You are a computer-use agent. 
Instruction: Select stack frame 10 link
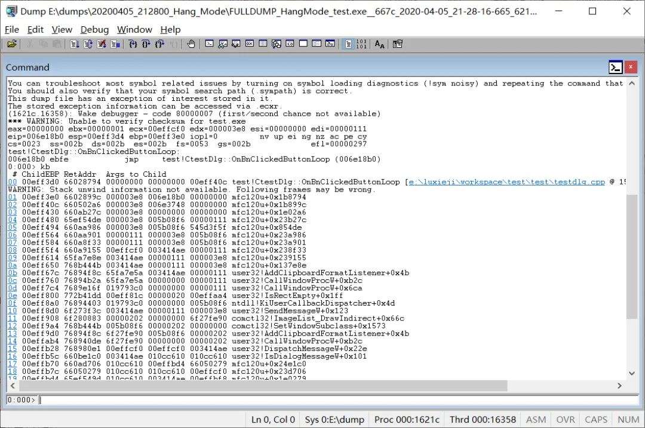[13, 311]
